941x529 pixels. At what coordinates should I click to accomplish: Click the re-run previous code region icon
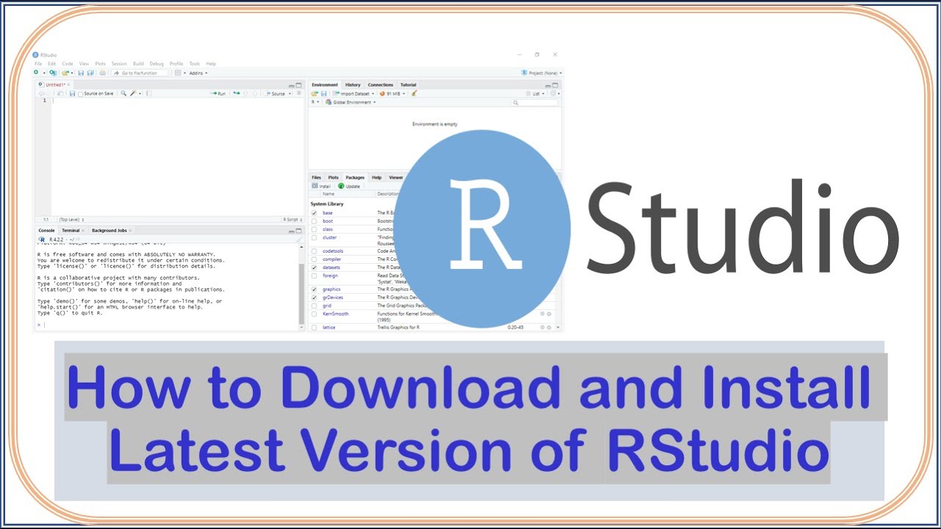237,93
